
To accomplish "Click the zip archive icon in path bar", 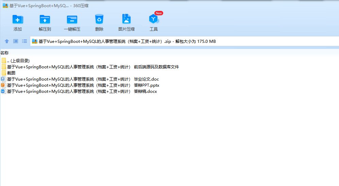I will (x=35, y=41).
